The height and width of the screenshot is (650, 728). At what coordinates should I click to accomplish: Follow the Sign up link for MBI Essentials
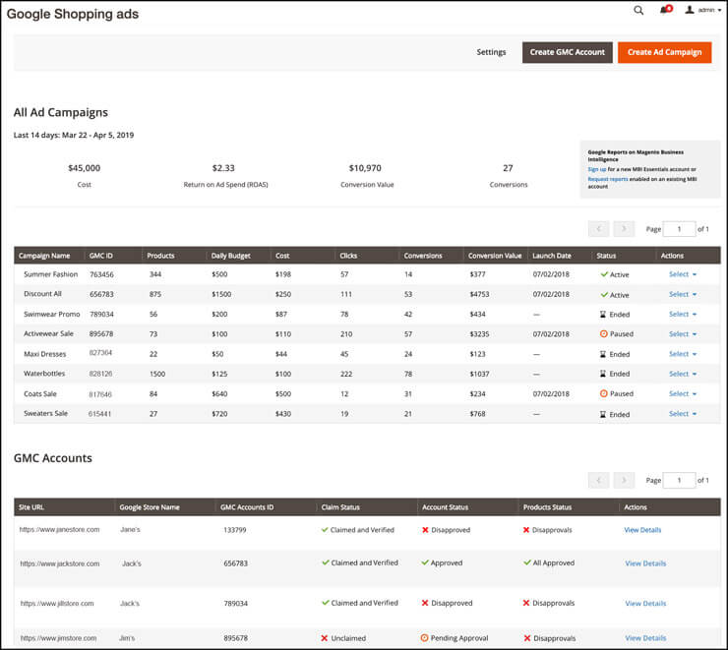coord(598,169)
